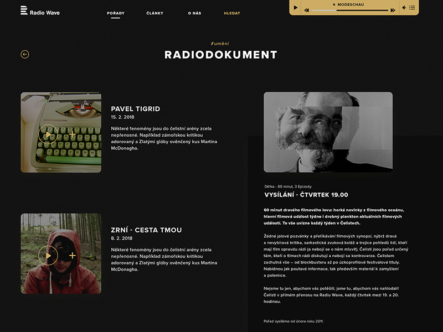Click the bearded man portrait image
443x332 pixels.
(328, 132)
